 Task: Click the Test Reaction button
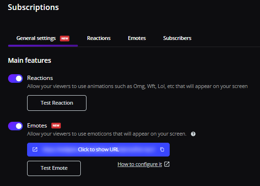pos(57,103)
